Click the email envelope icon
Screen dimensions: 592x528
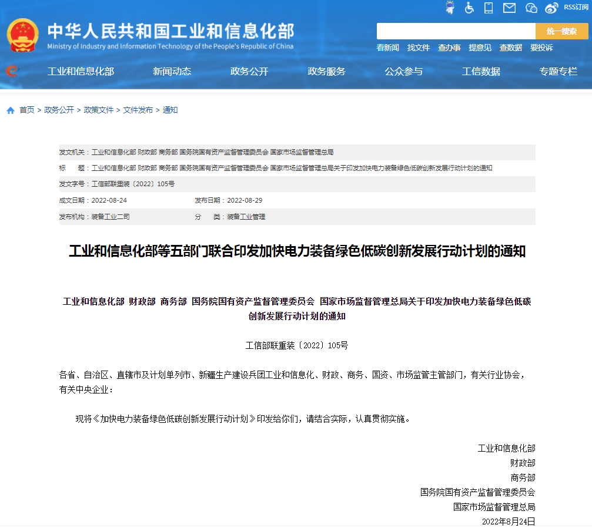coord(509,8)
